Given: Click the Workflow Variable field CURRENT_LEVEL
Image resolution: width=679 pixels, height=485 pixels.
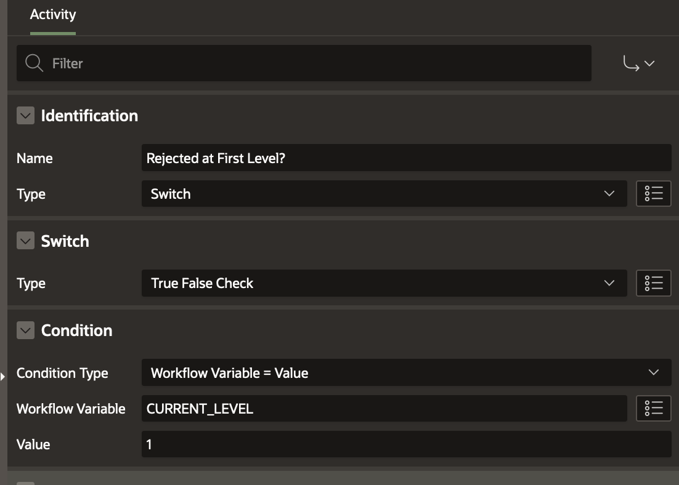Looking at the screenshot, I should (x=383, y=409).
